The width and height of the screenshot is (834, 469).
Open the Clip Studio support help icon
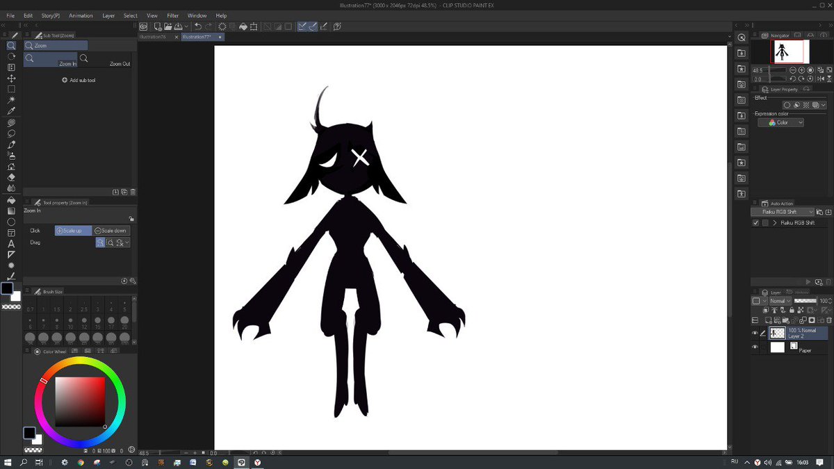pyautogui.click(x=337, y=26)
